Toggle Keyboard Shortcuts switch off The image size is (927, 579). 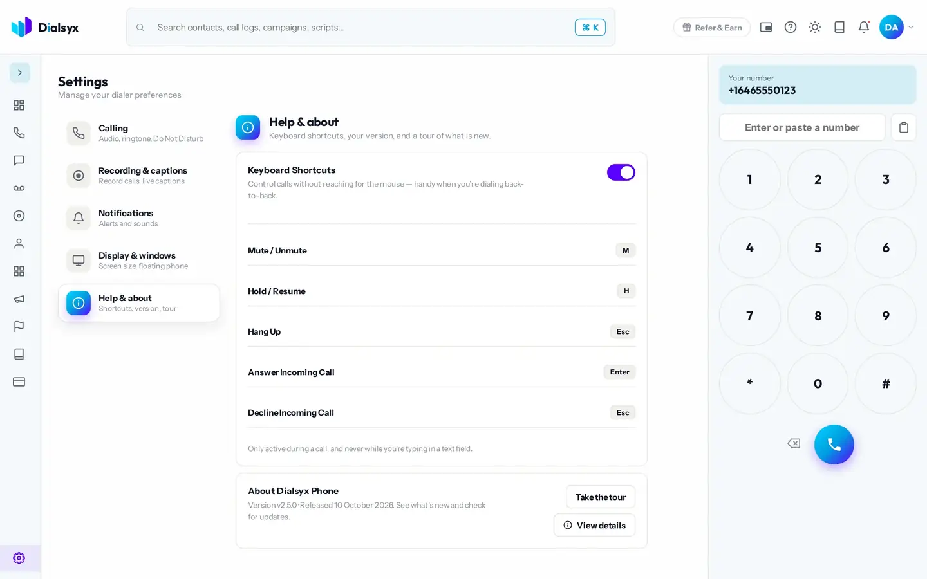621,172
